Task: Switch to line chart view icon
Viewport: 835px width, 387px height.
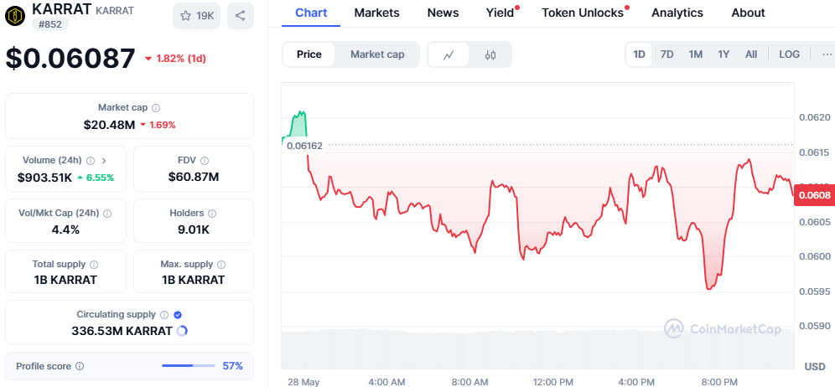Action: 449,54
